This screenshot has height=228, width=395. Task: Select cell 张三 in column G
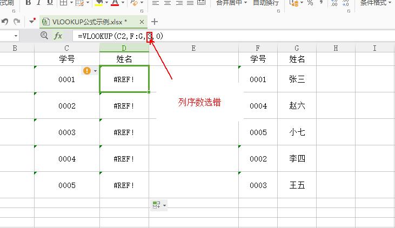click(x=297, y=79)
